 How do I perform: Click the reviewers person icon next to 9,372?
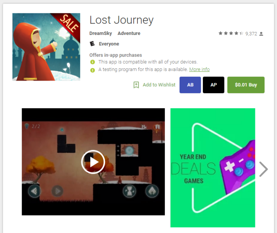coord(261,33)
